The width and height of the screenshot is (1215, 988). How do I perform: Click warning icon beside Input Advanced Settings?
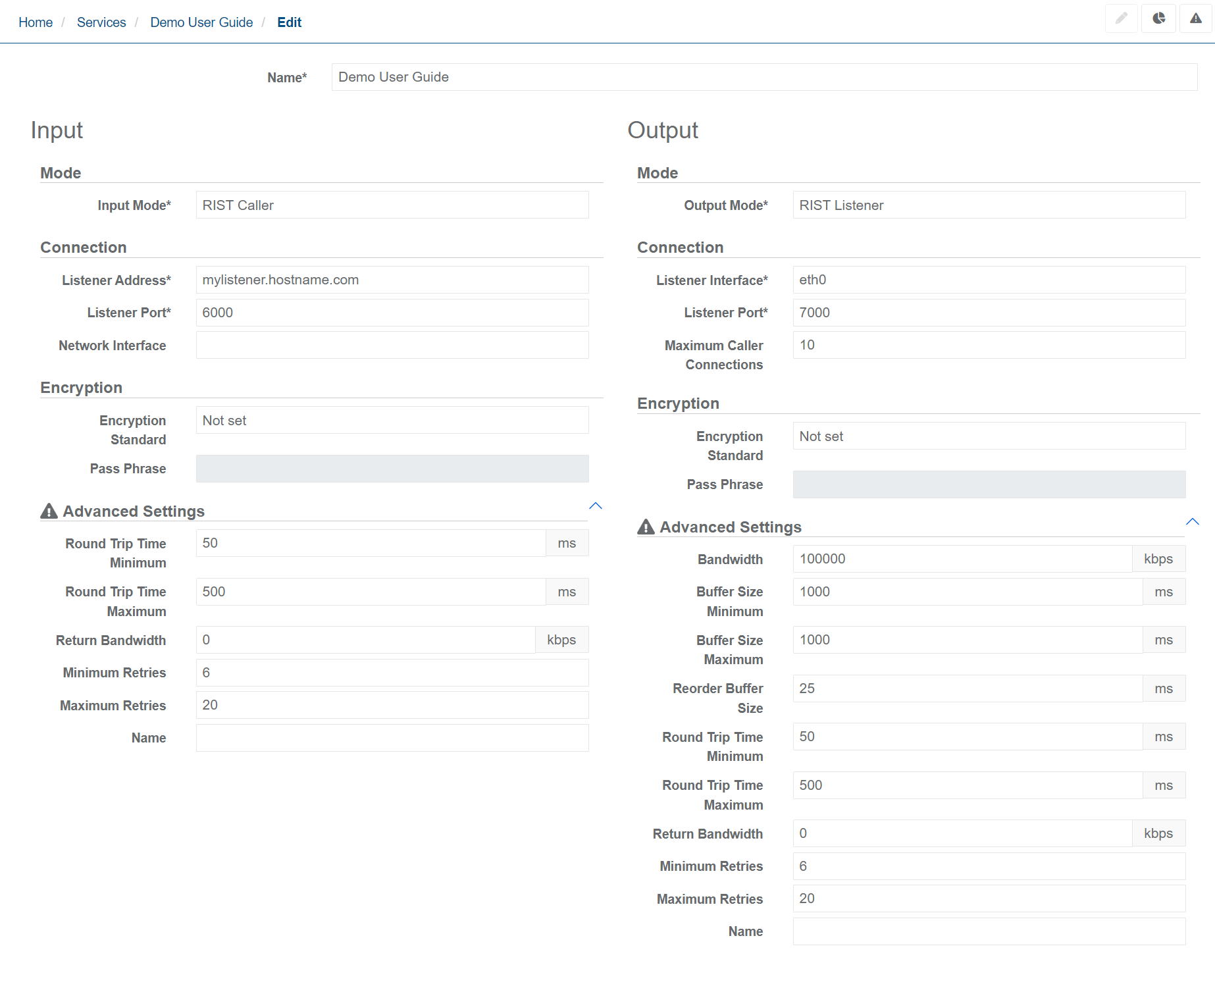(49, 511)
